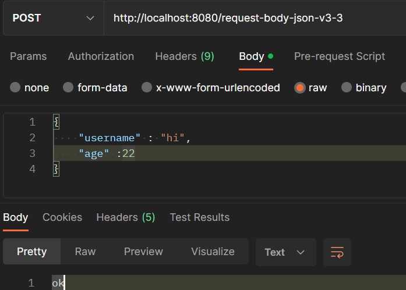Select the request Body tab
The width and height of the screenshot is (406, 290).
(256, 56)
